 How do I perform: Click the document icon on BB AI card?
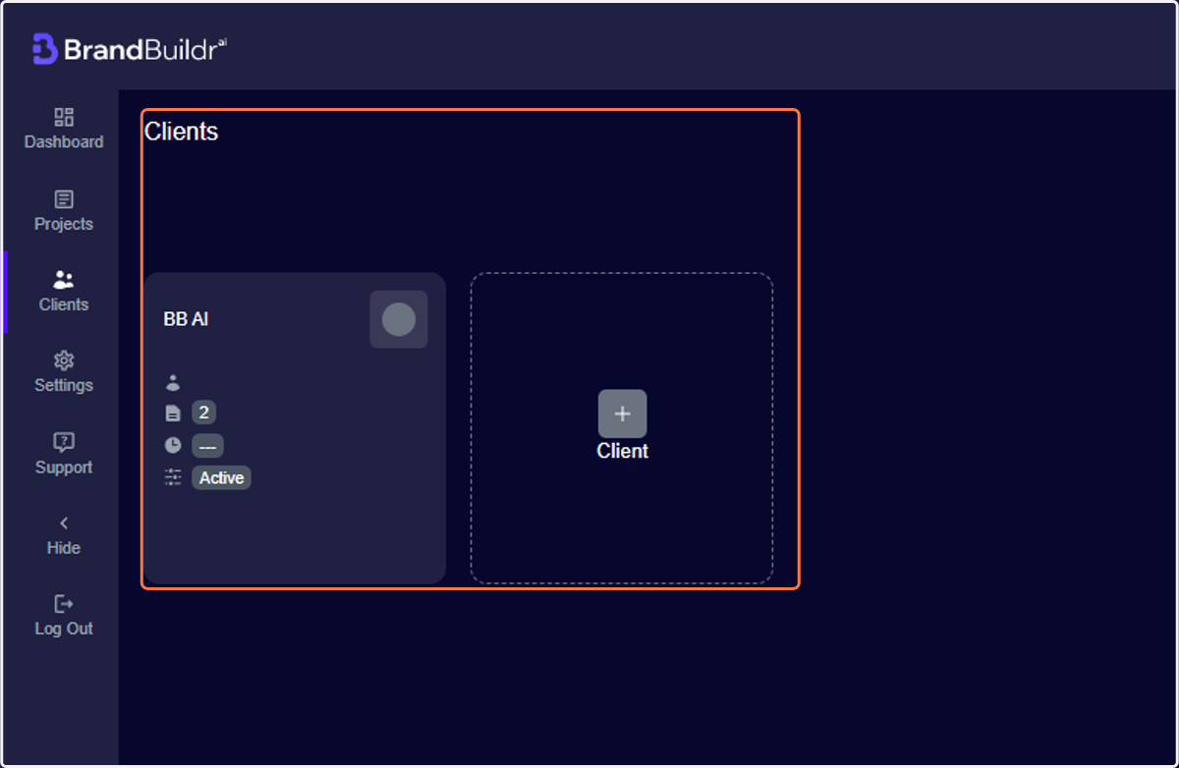pyautogui.click(x=173, y=413)
